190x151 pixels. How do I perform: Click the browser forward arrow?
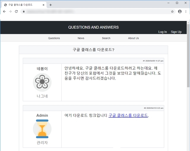point(10,11)
